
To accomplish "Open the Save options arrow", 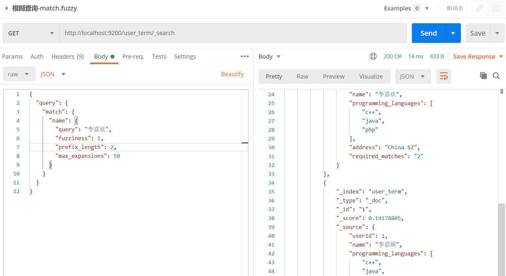I will (x=497, y=33).
